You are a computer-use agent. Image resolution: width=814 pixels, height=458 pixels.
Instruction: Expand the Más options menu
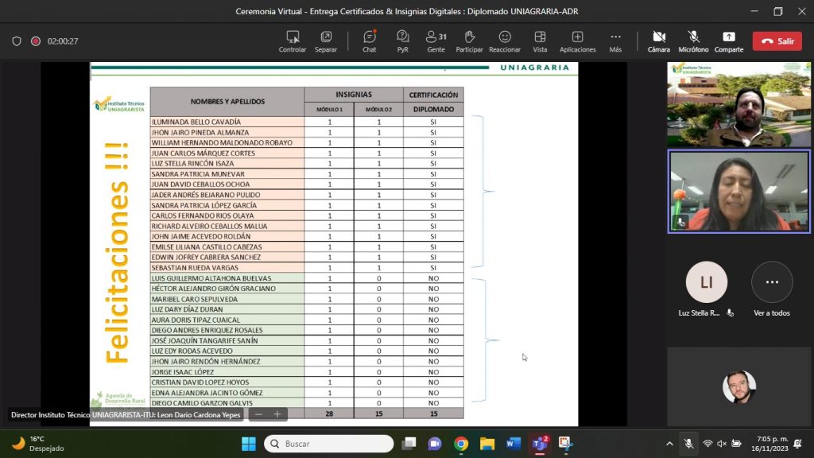click(x=615, y=41)
